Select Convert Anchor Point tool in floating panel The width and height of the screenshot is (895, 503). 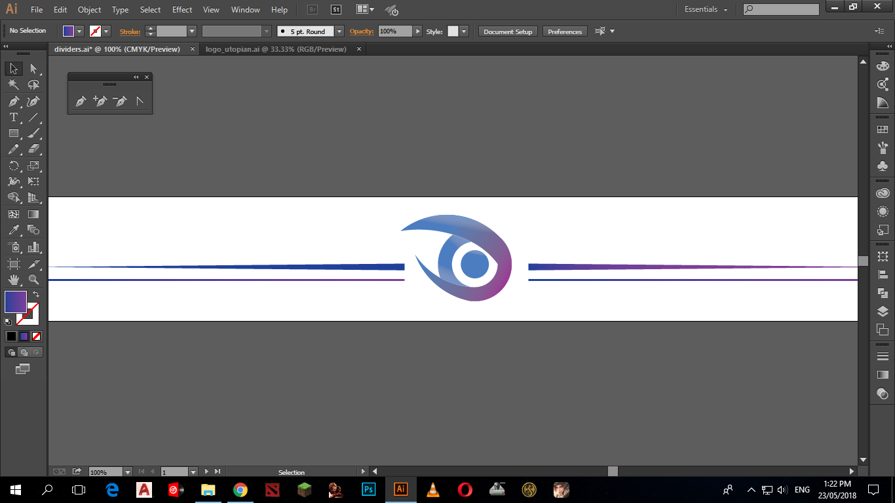coord(140,101)
